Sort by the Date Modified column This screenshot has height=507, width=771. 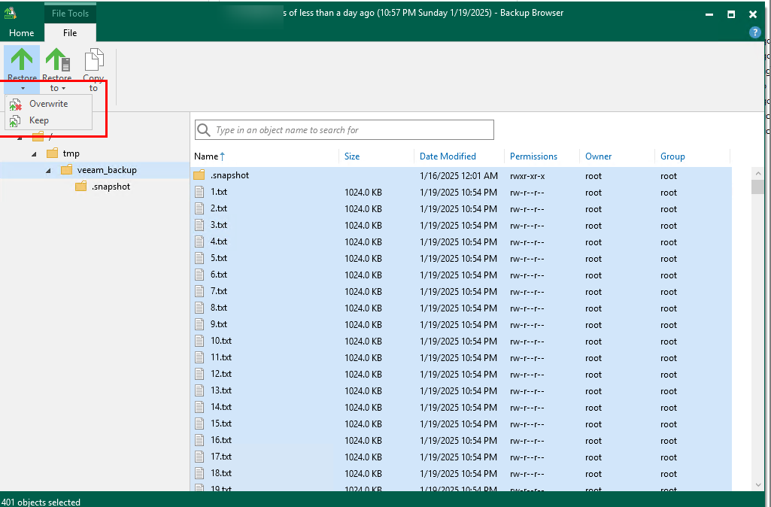(448, 156)
